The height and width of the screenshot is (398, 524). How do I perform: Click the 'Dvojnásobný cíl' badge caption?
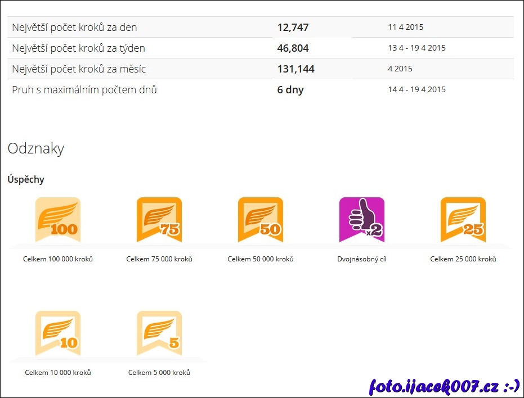[x=362, y=259]
